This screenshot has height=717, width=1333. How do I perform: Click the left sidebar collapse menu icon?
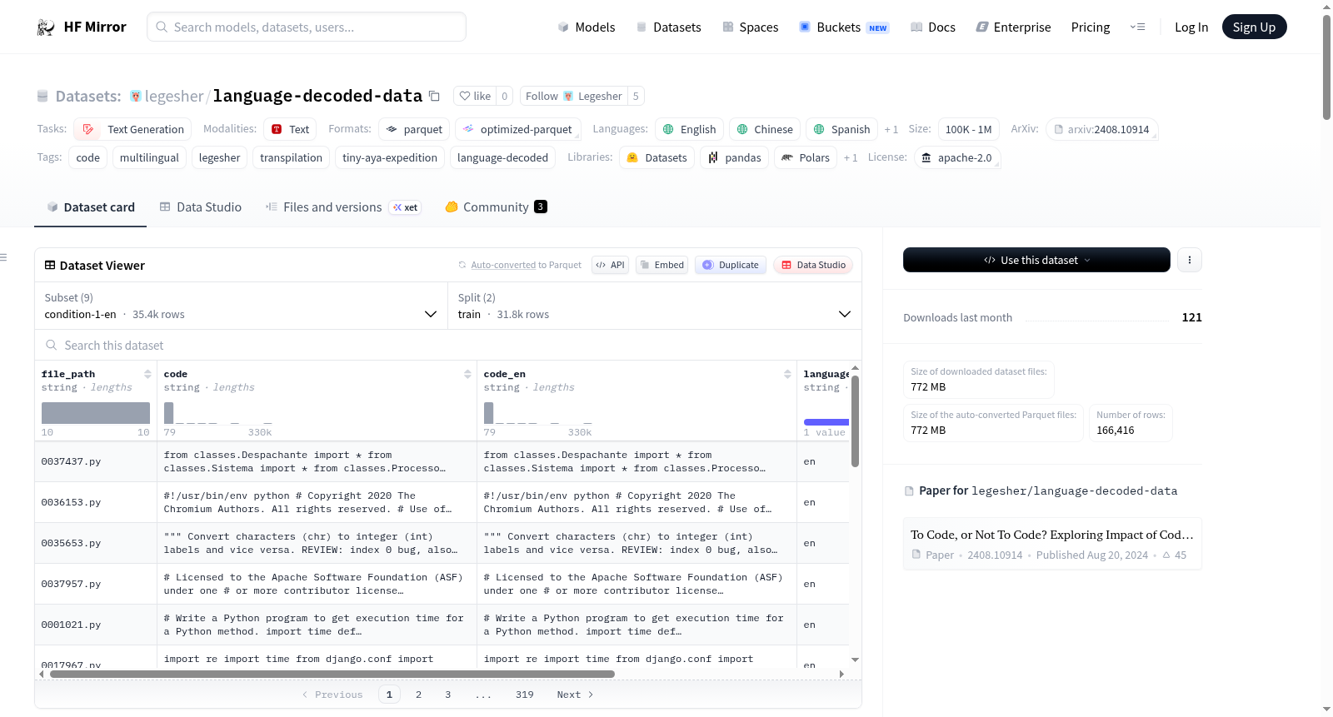click(3, 257)
